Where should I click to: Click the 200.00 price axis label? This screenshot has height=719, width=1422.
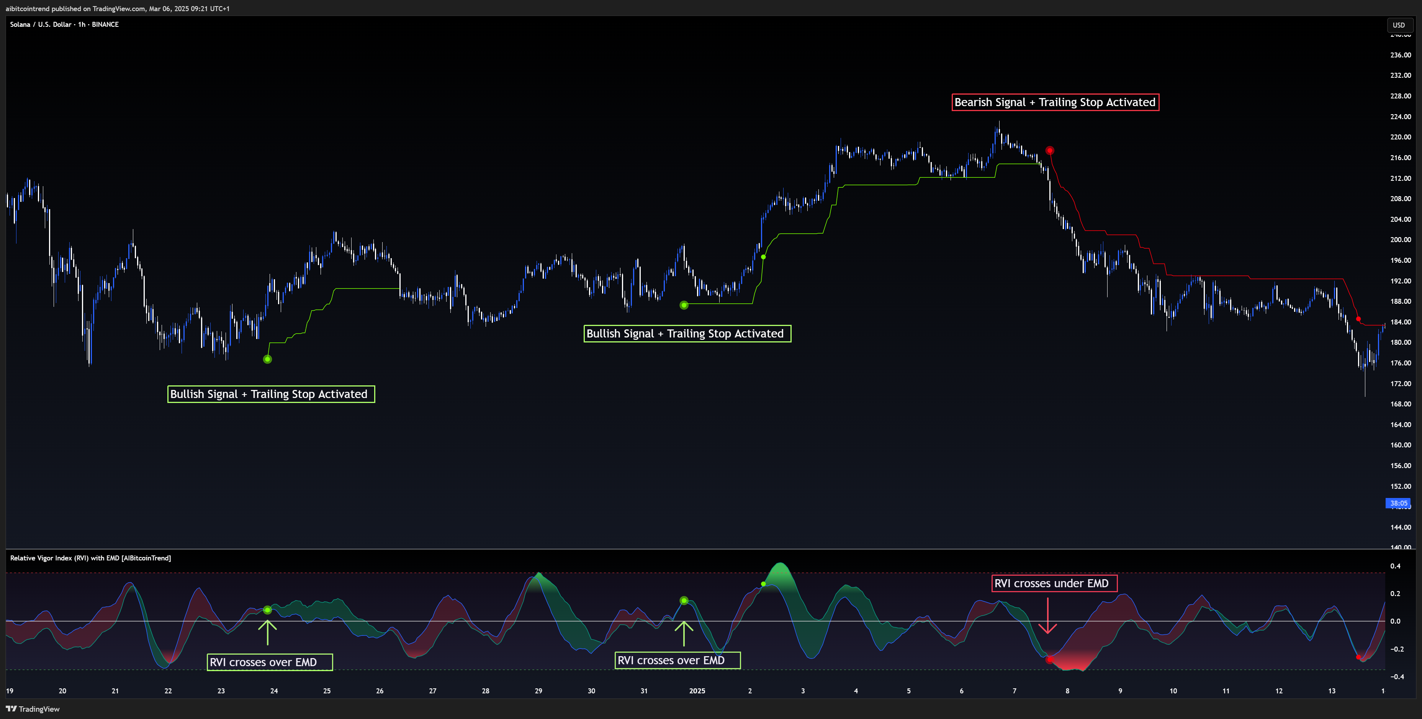point(1401,240)
